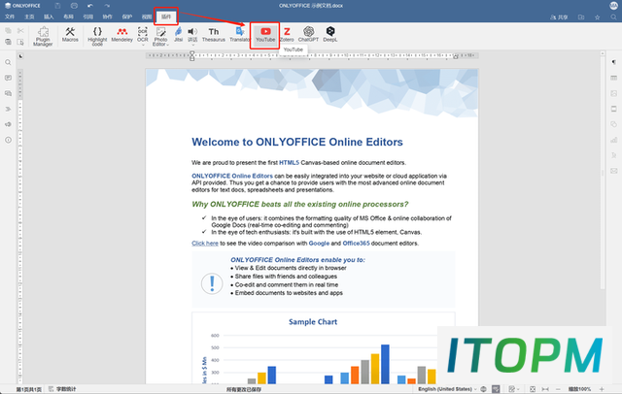Click the tab stop selector at ruler corner
This screenshot has width=622, height=394.
pos(20,56)
